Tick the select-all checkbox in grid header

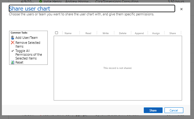(57, 33)
